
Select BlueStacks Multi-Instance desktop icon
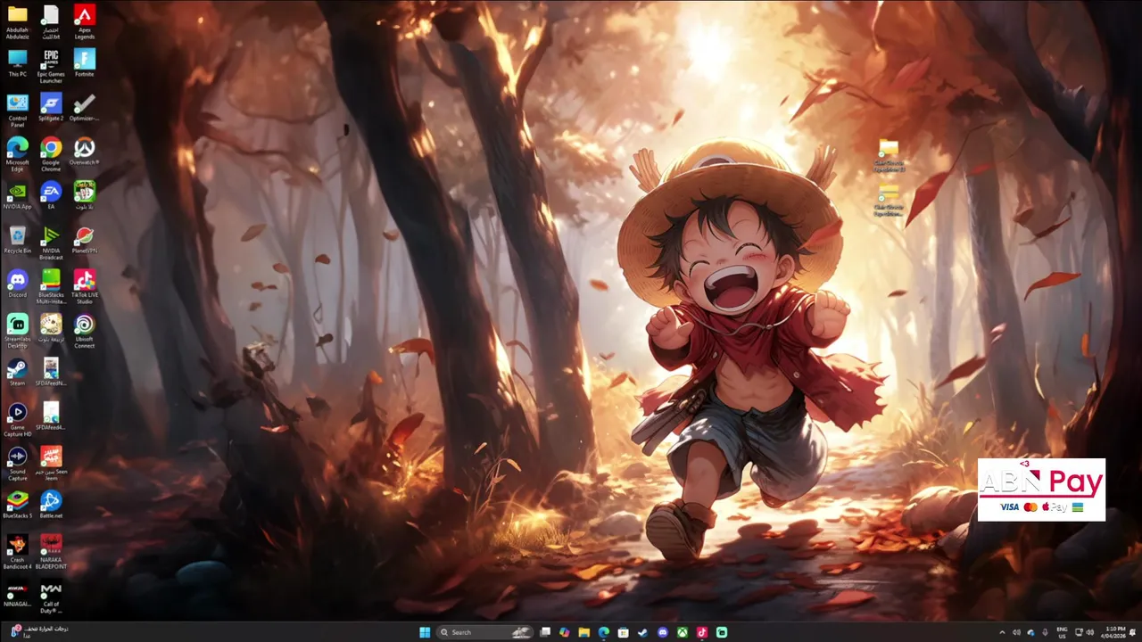(x=51, y=286)
